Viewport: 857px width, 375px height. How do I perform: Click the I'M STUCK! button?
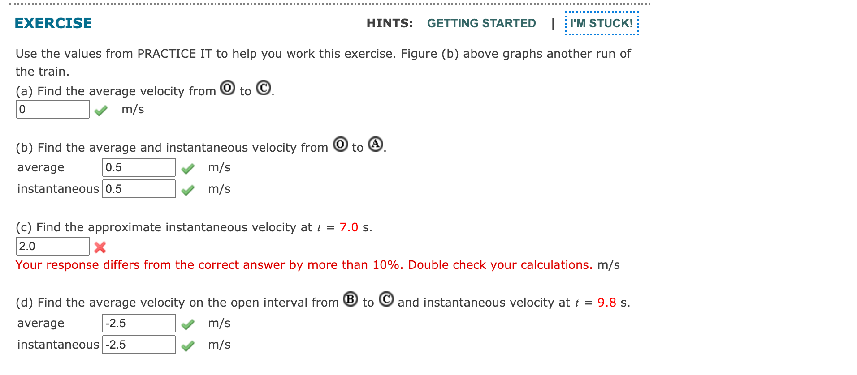[x=601, y=23]
